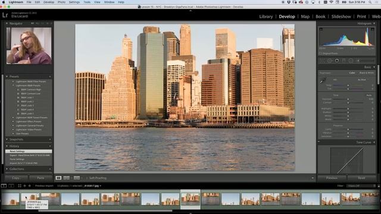Expand the Lightroom General Presets folder

(13, 125)
